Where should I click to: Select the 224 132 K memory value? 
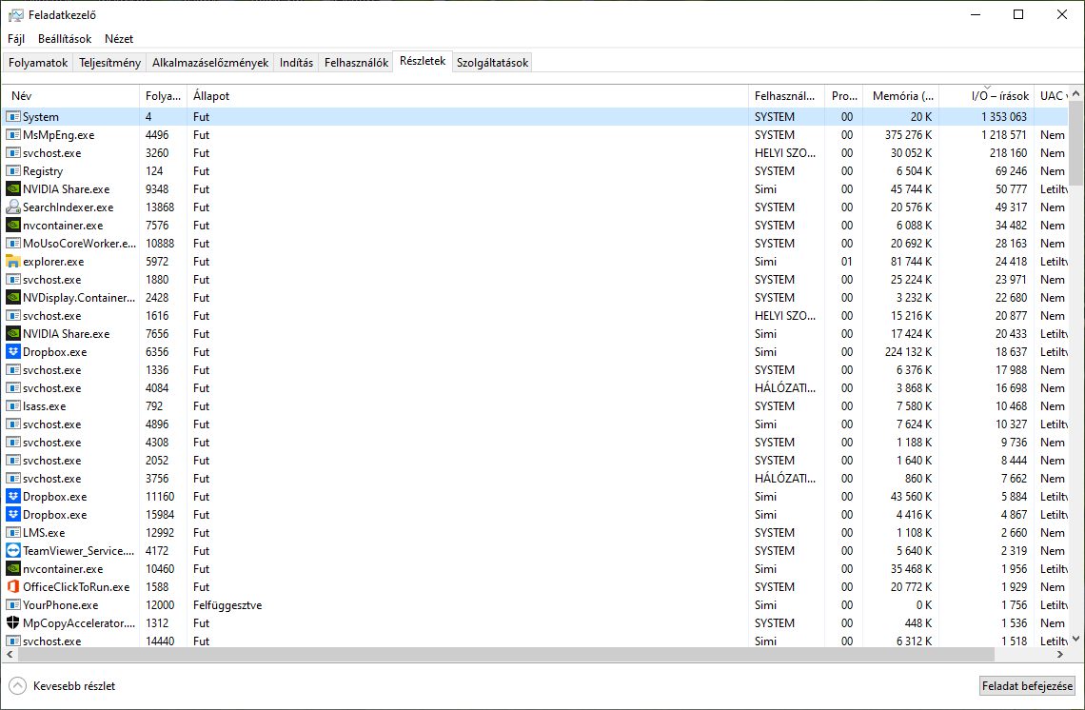[x=909, y=351]
